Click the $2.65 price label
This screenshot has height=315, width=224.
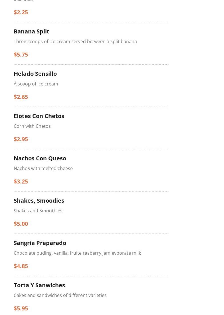[21, 97]
